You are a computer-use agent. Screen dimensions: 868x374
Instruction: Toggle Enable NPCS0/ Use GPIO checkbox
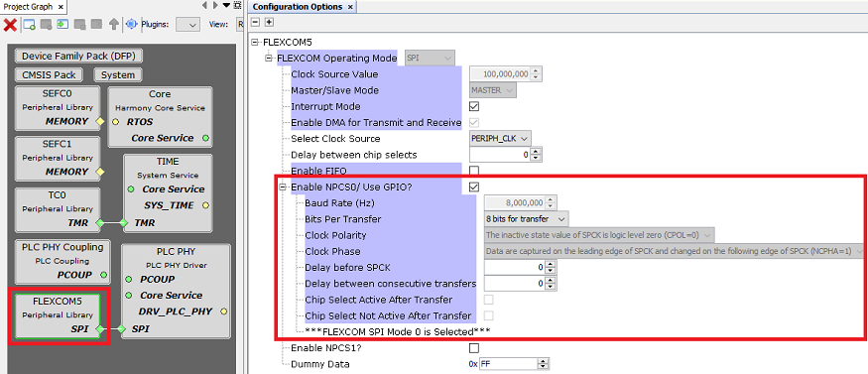[474, 187]
